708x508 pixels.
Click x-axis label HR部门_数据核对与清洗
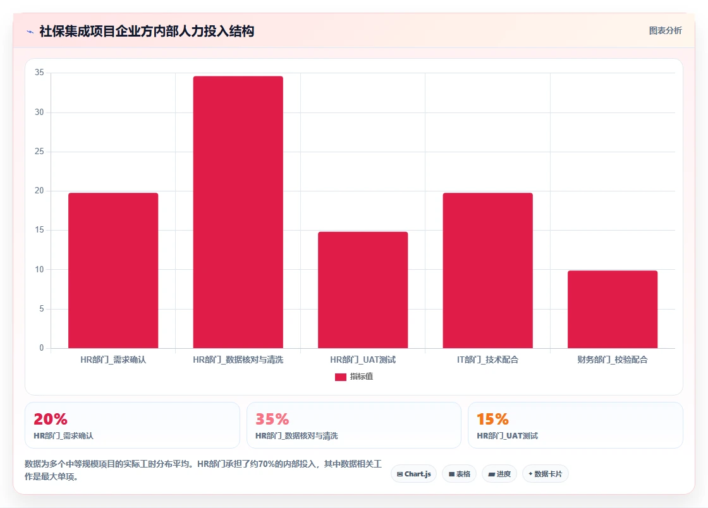point(238,360)
